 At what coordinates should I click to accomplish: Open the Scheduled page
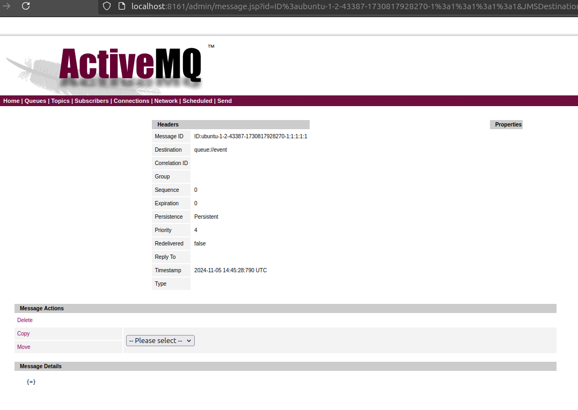pyautogui.click(x=197, y=101)
